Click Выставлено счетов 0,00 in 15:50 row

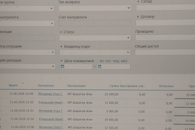(141, 120)
